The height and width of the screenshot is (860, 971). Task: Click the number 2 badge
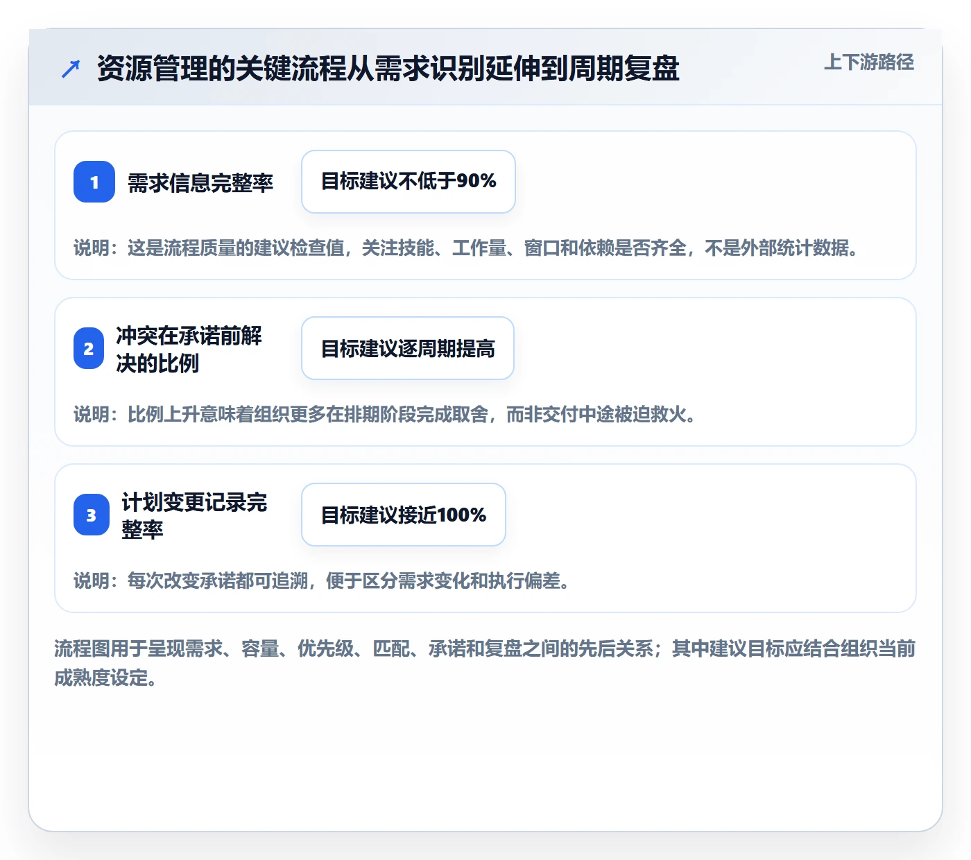(89, 348)
